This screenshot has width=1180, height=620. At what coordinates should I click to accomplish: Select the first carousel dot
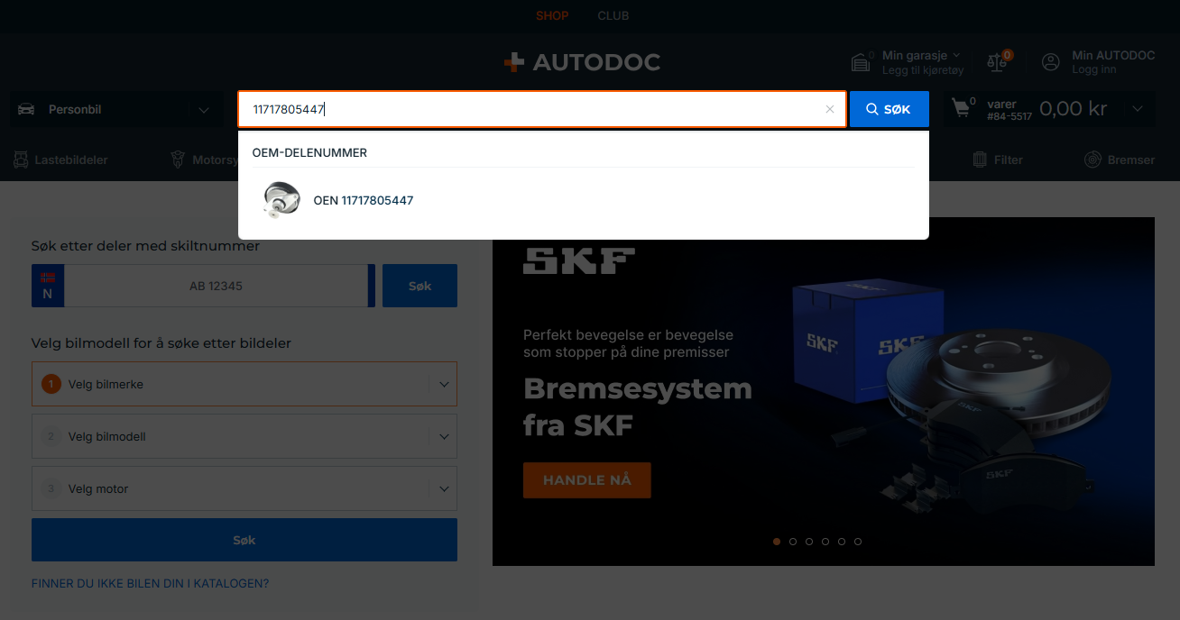tap(777, 542)
